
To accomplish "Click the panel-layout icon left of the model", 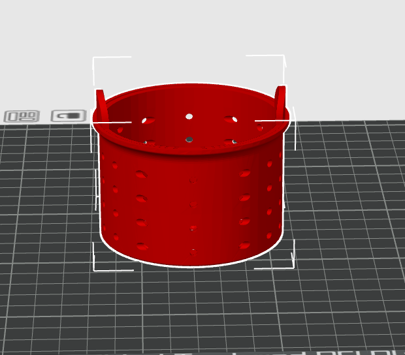I will coord(22,116).
